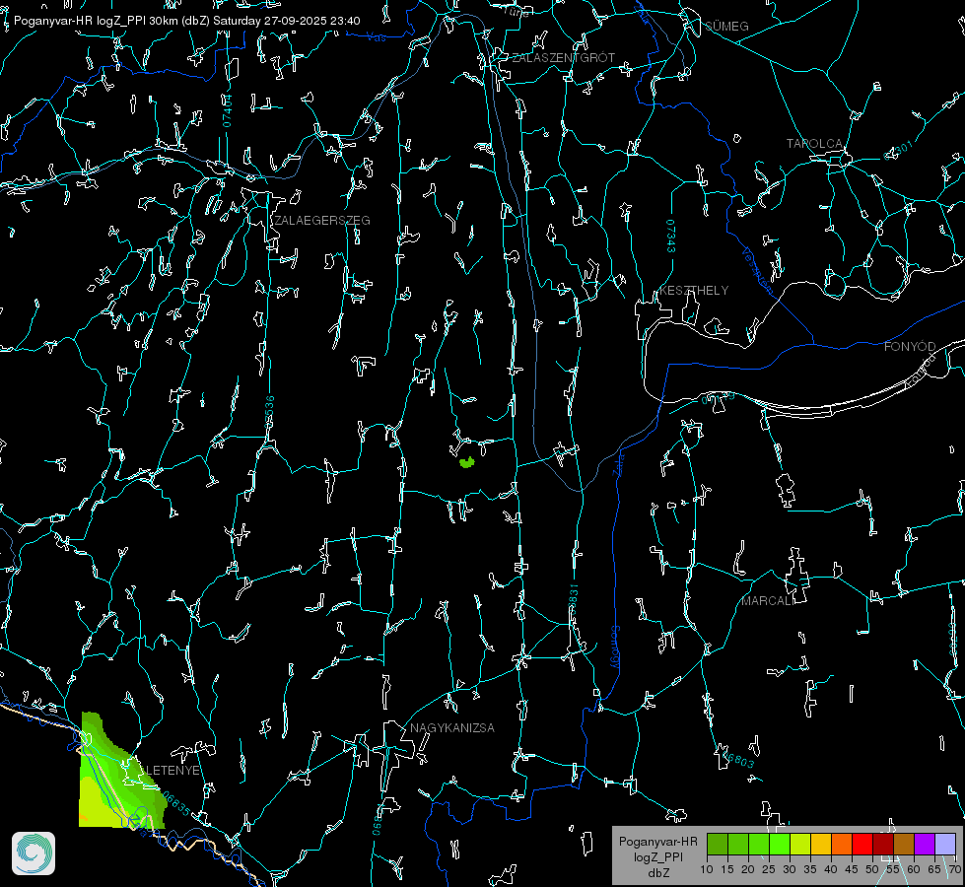
Task: Click the swirl logo icon
Action: coord(34,853)
